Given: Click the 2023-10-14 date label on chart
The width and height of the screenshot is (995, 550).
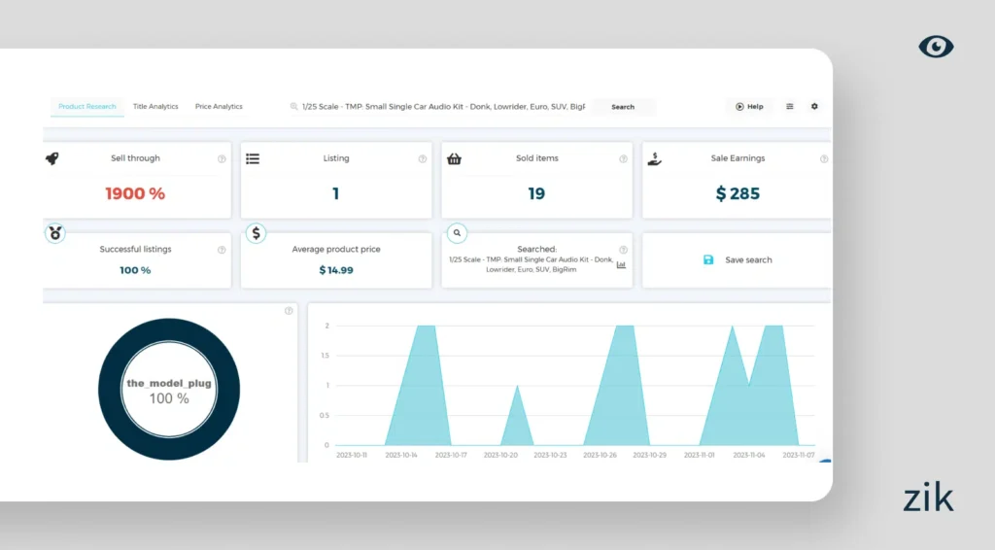Looking at the screenshot, I should [x=401, y=455].
